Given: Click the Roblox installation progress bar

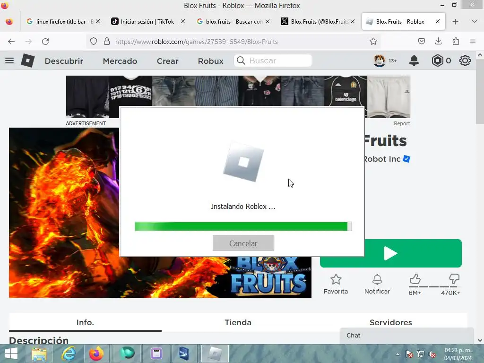Looking at the screenshot, I should pos(243,226).
